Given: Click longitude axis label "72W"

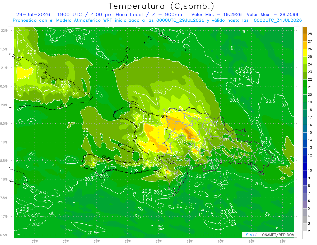Looking at the screenshot, I should (158, 241).
